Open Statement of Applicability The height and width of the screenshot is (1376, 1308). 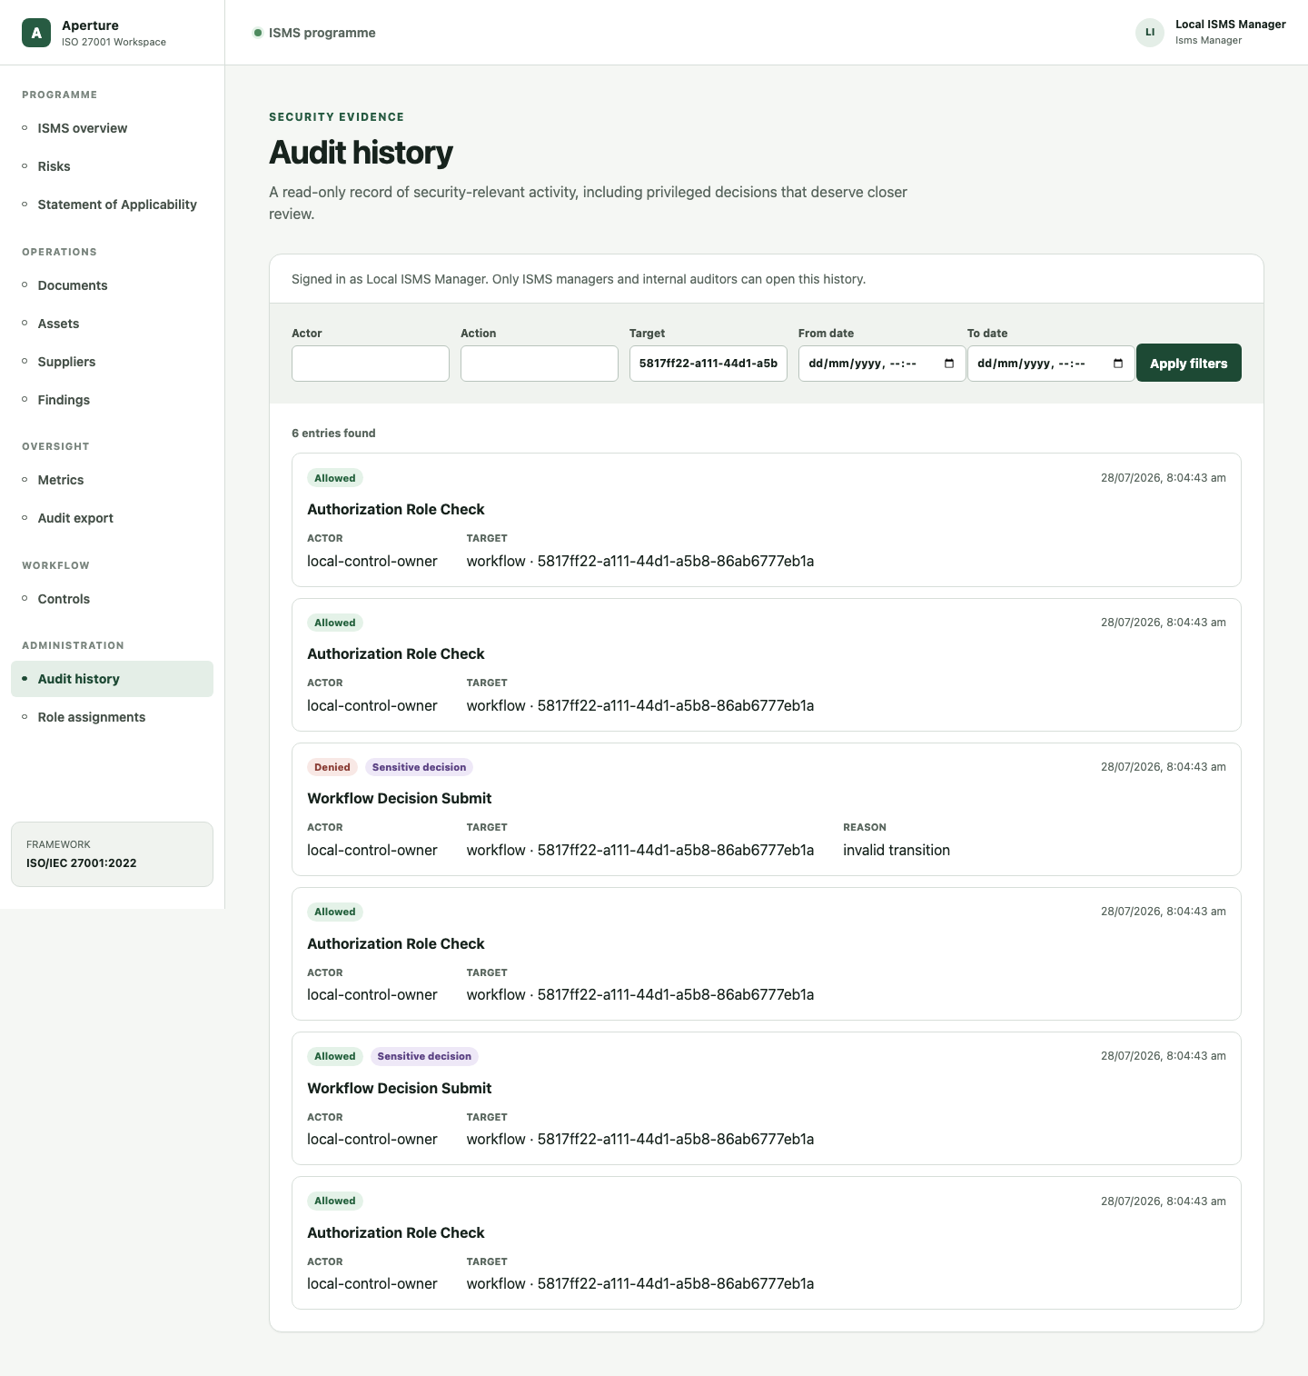[113, 204]
